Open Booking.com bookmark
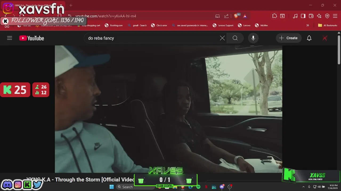This screenshot has width=341, height=191. tap(114, 25)
